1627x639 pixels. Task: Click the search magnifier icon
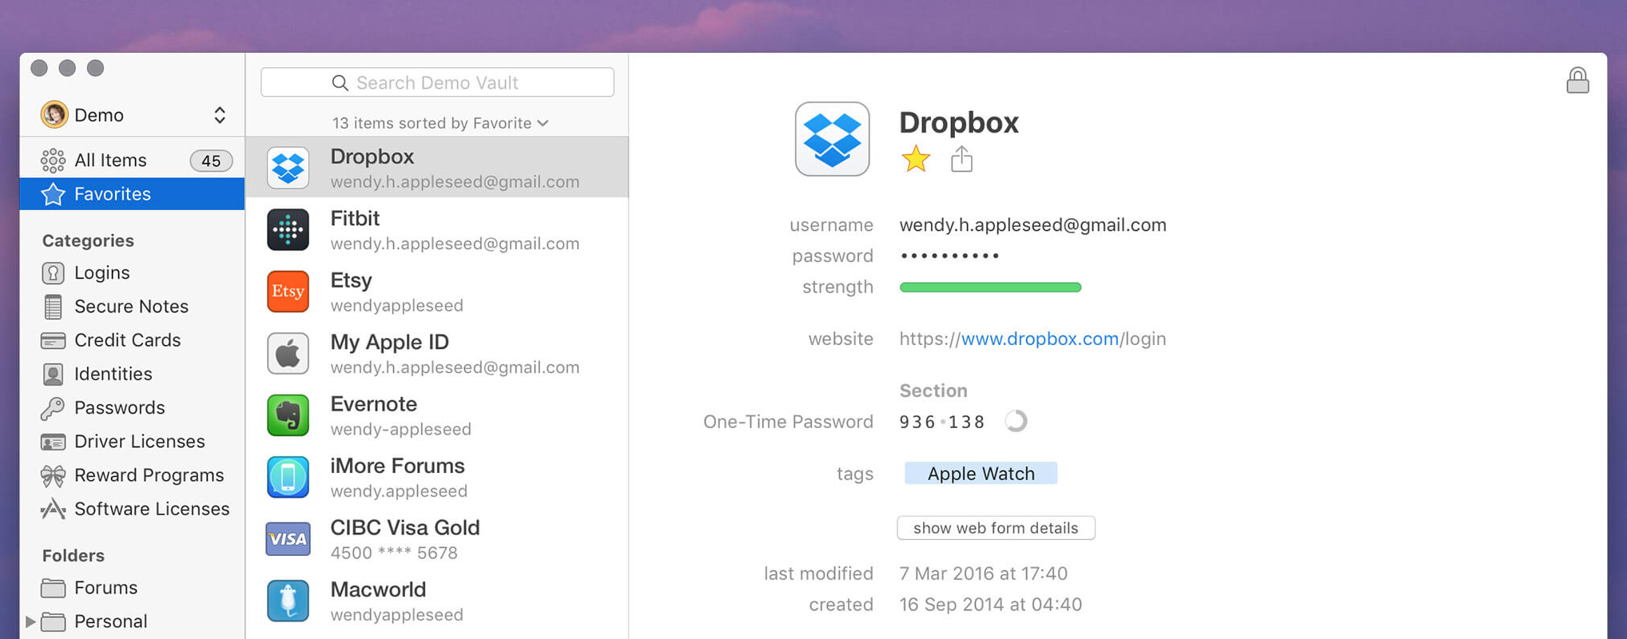tap(340, 83)
